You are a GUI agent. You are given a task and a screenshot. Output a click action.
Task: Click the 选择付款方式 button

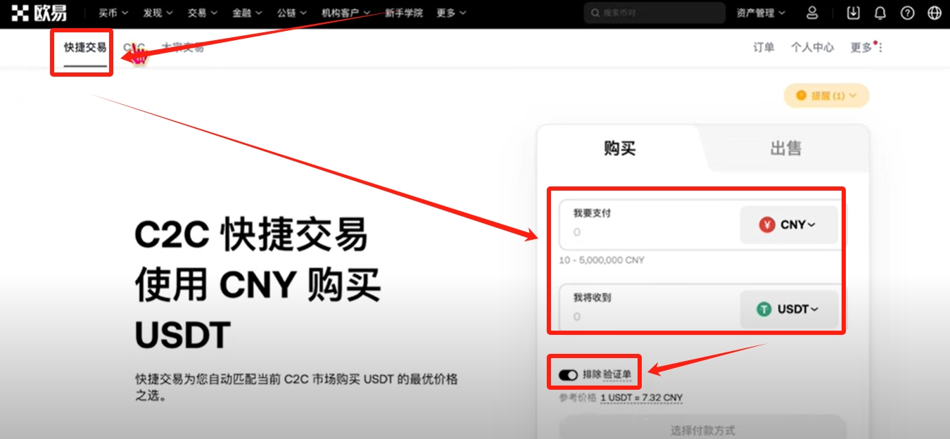pos(702,429)
